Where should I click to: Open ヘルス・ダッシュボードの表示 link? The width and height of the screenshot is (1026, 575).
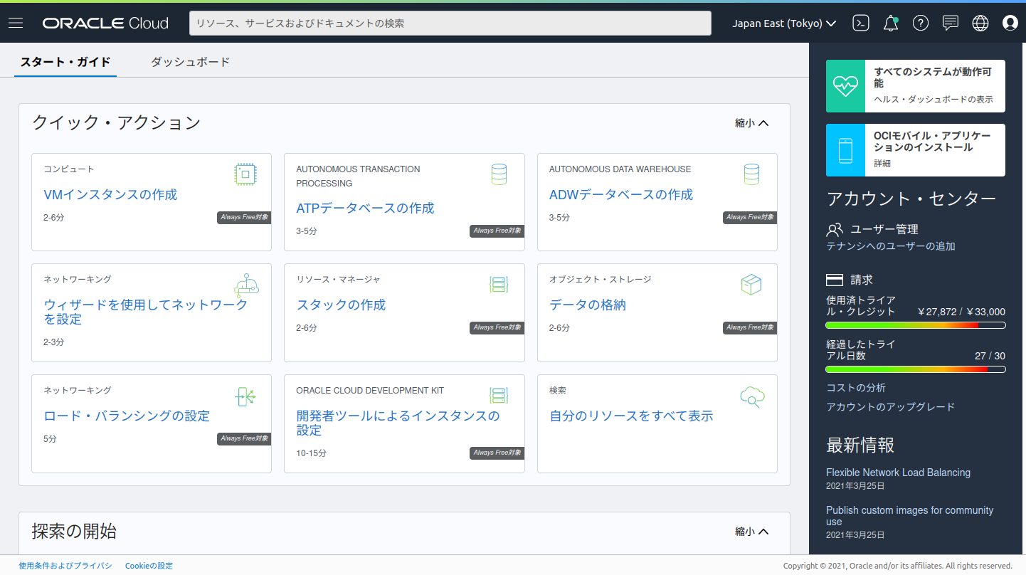click(x=934, y=100)
